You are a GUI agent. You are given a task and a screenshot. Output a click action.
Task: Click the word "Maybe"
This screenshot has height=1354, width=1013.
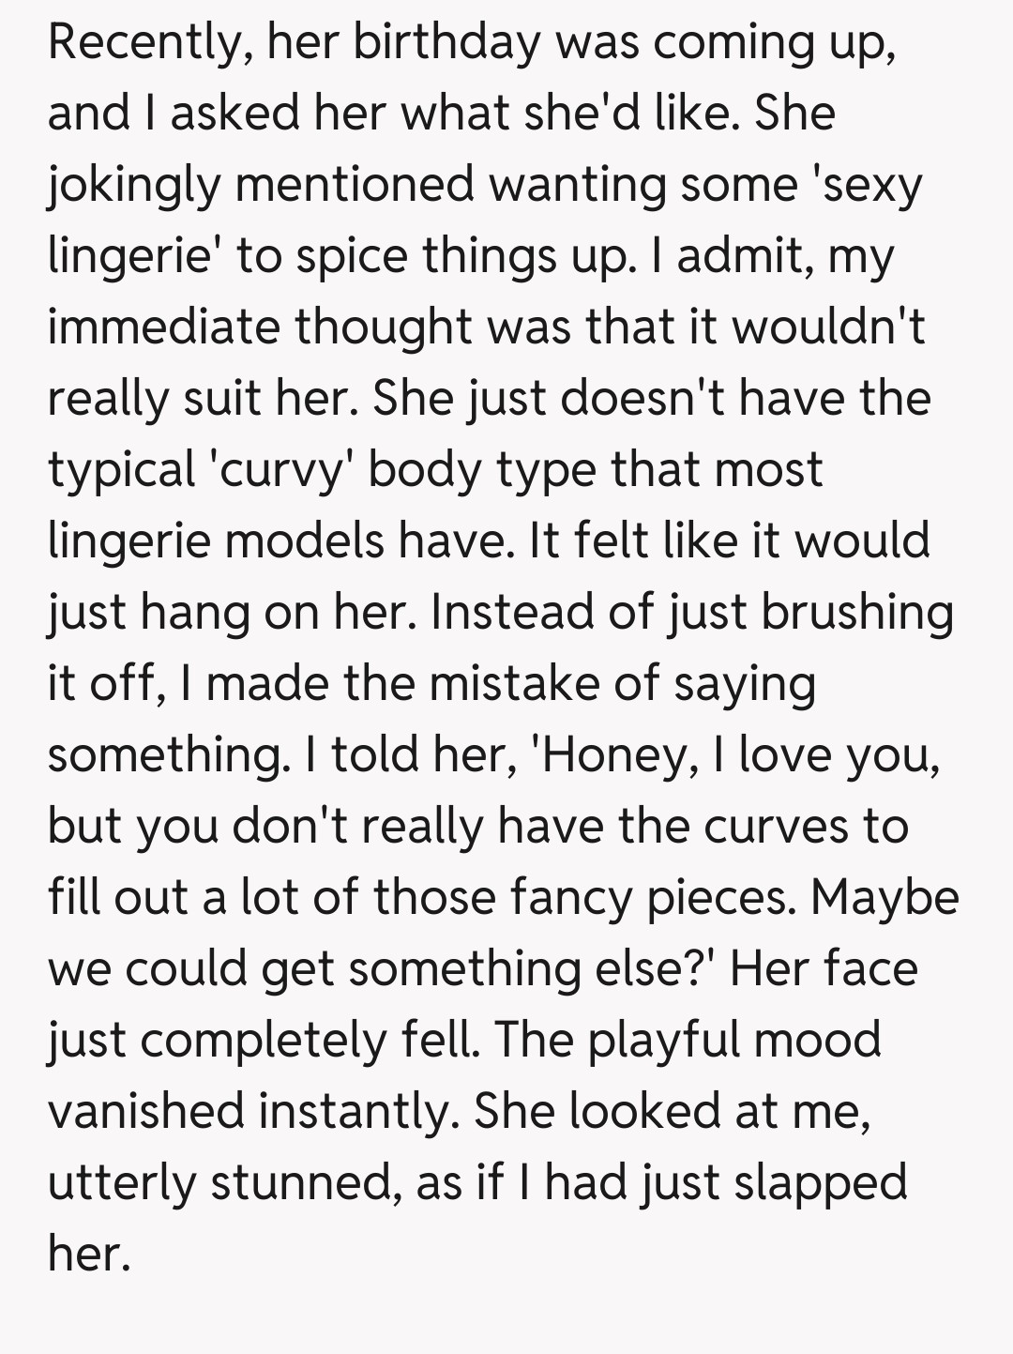[x=884, y=897]
